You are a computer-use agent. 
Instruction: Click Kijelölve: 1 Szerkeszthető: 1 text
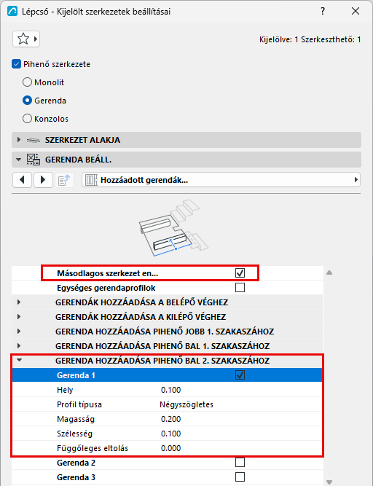click(x=310, y=39)
